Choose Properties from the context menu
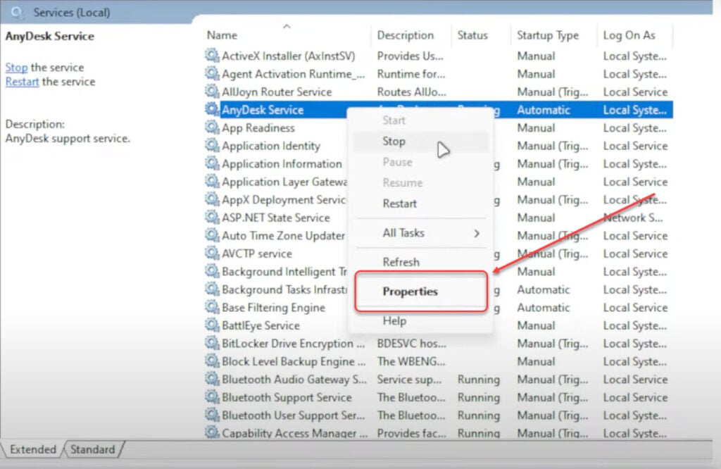Viewport: 721px width, 469px height. pos(410,292)
